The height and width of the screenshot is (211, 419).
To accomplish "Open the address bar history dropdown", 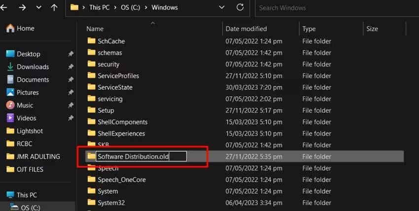I will (222, 7).
